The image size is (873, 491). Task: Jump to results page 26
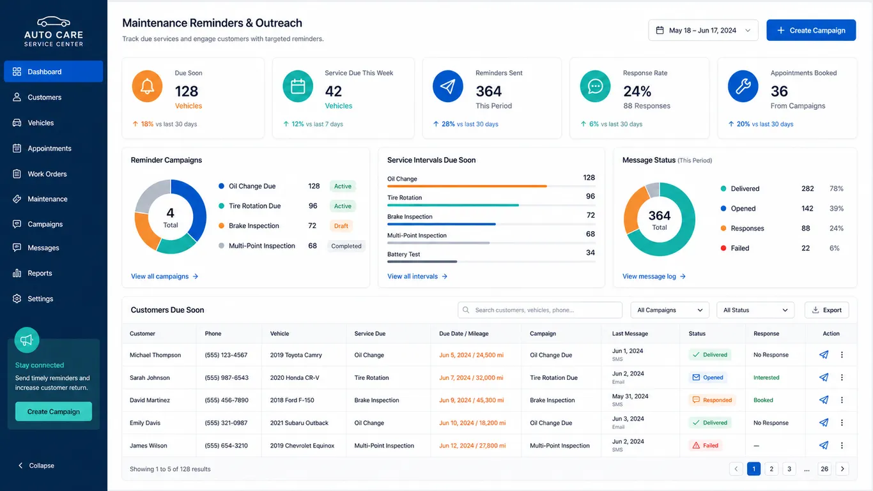824,469
